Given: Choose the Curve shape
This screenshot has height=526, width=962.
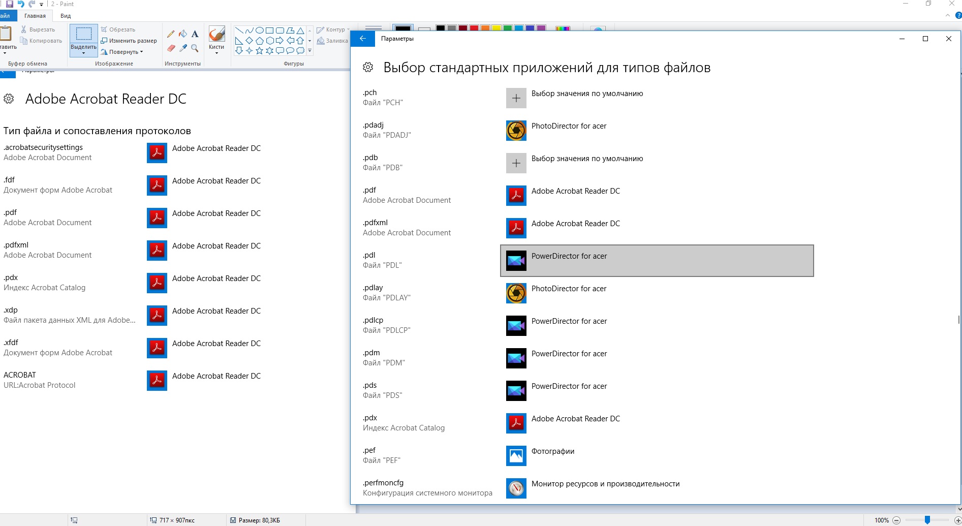Looking at the screenshot, I should click(x=249, y=30).
